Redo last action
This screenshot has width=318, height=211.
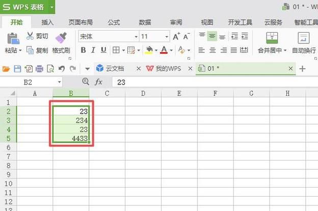pos(73,69)
